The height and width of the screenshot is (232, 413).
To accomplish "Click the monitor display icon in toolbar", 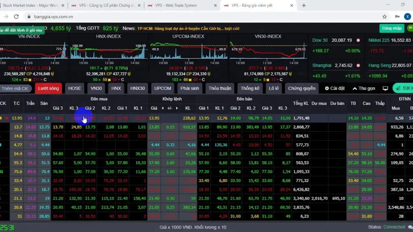I will pos(385,88).
